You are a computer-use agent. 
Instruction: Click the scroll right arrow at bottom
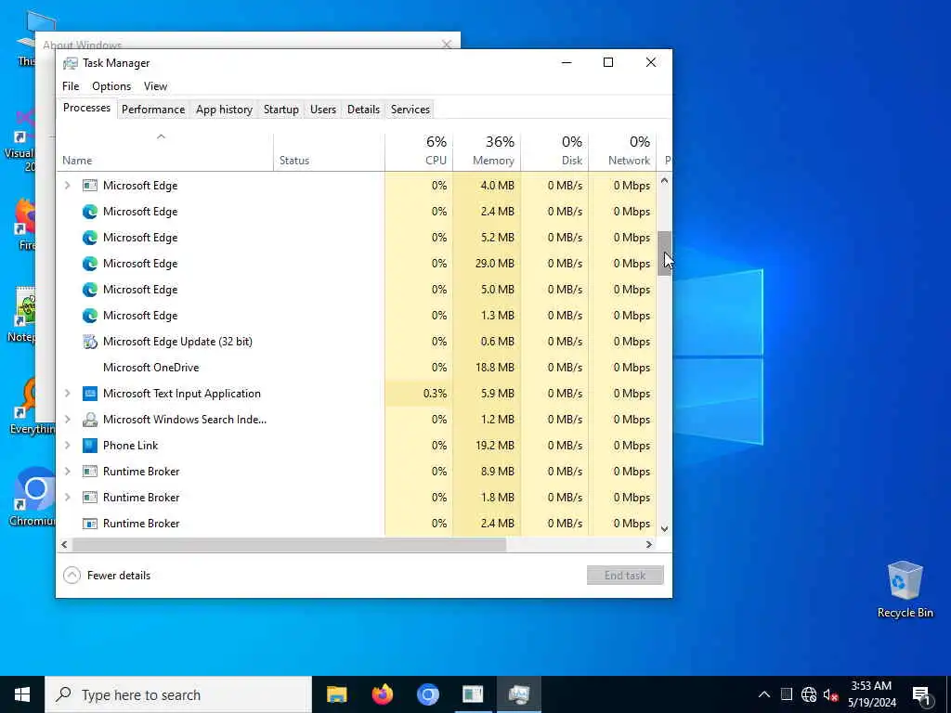(649, 544)
